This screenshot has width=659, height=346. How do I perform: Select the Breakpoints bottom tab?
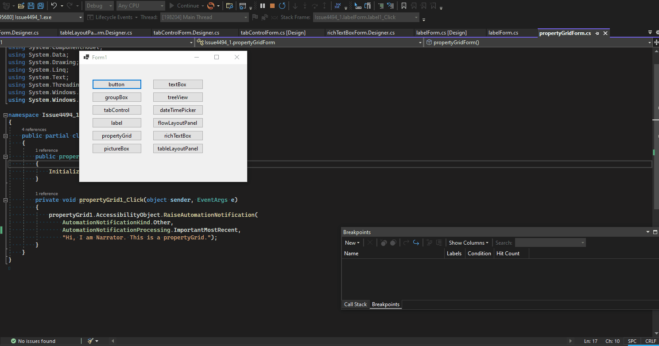click(x=386, y=304)
